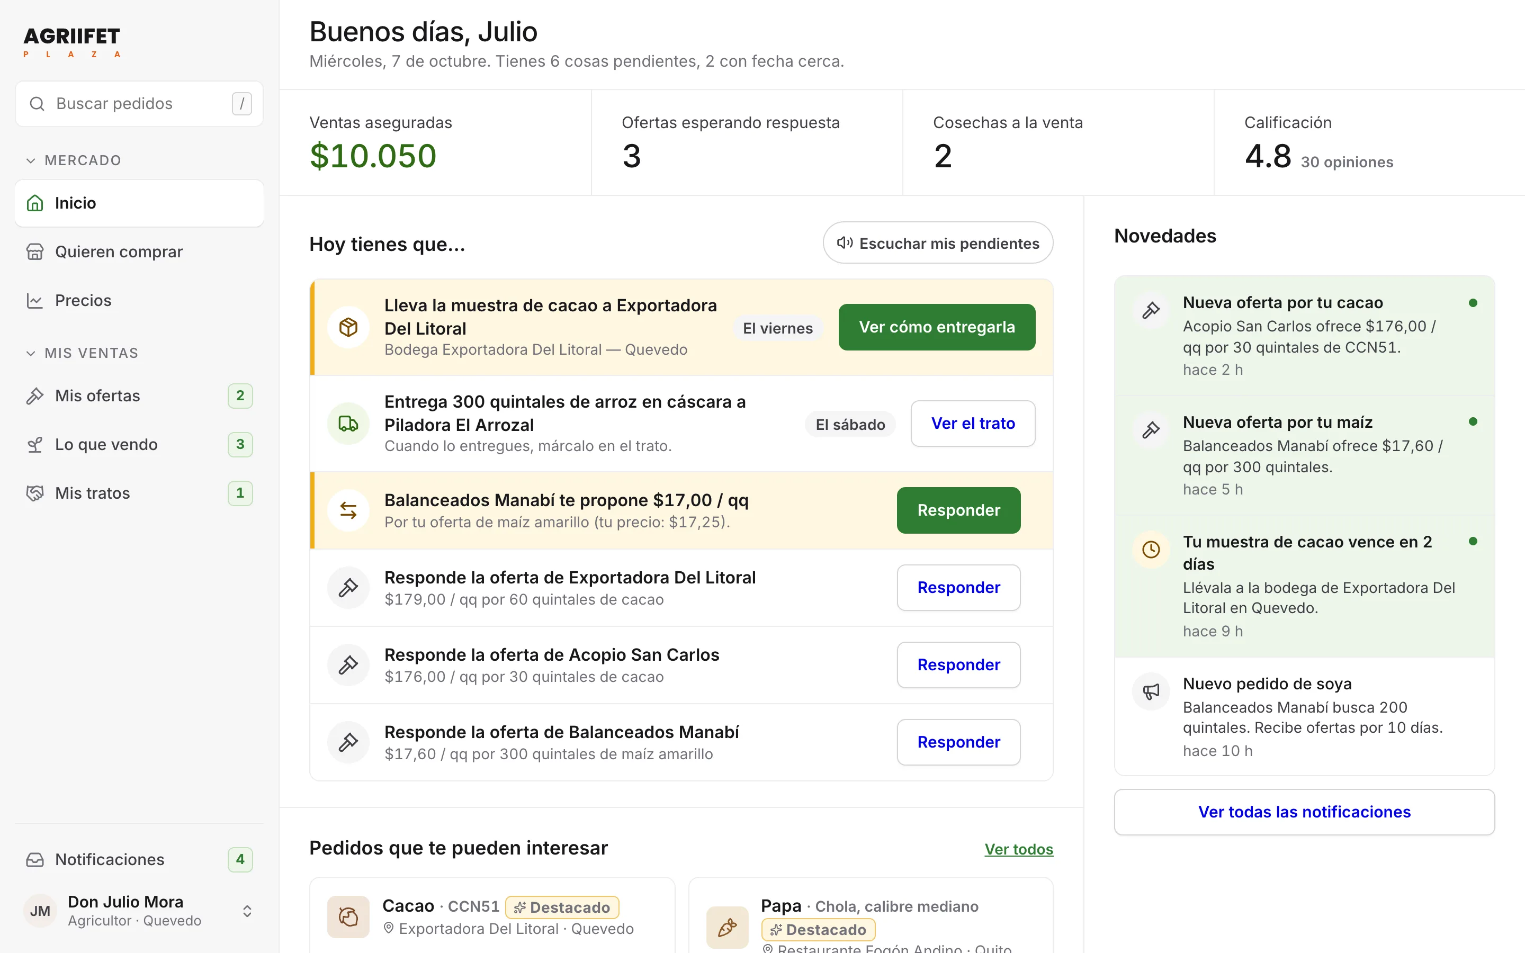The image size is (1525, 953).
Task: Open Lo que vendo in the sidebar
Action: pyautogui.click(x=139, y=444)
